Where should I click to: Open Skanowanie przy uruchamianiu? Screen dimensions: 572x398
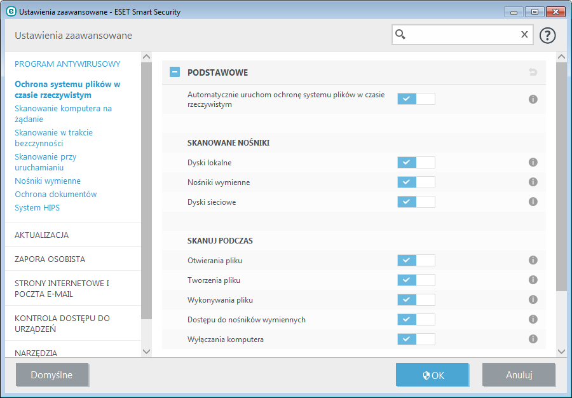coord(46,162)
